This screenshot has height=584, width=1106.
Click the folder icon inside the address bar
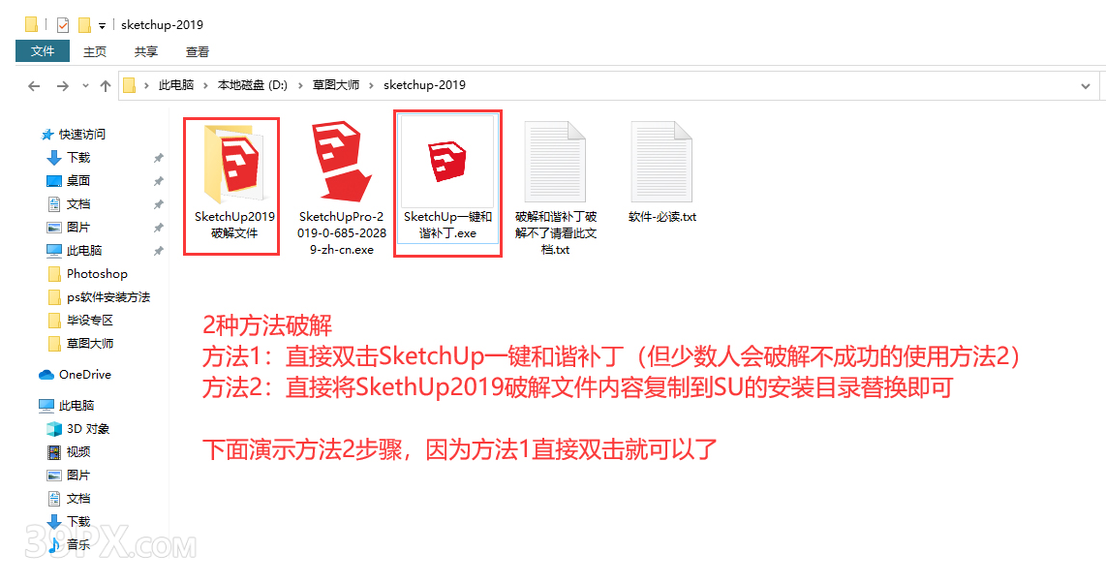[x=129, y=85]
